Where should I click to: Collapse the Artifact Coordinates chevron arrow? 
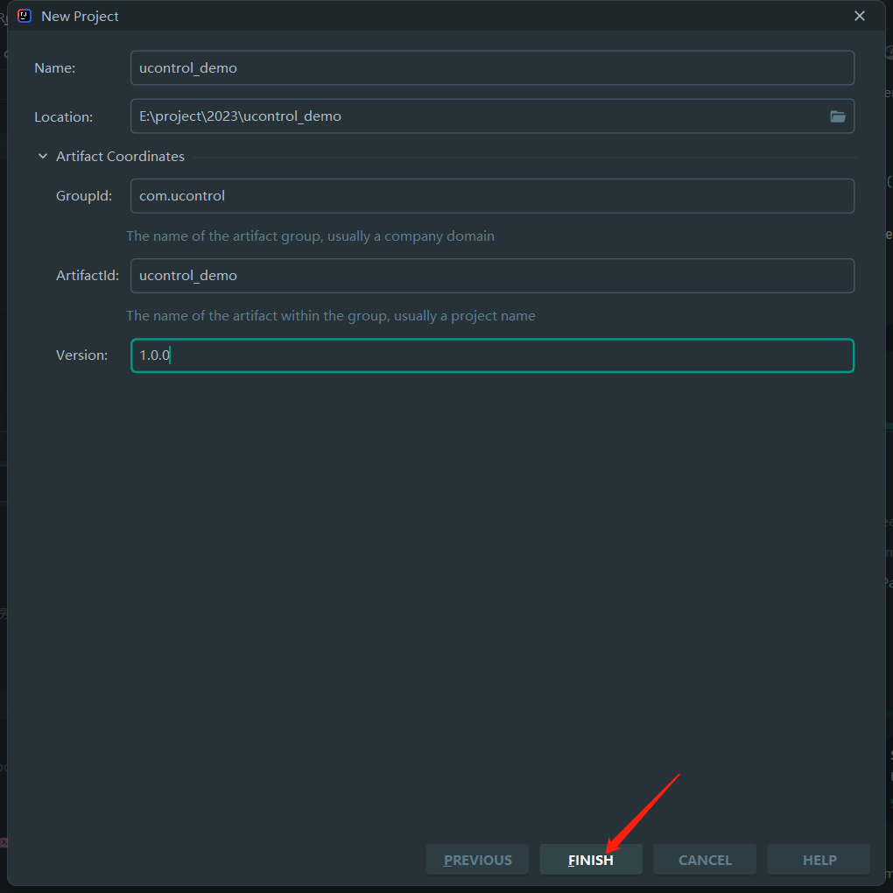pyautogui.click(x=42, y=157)
